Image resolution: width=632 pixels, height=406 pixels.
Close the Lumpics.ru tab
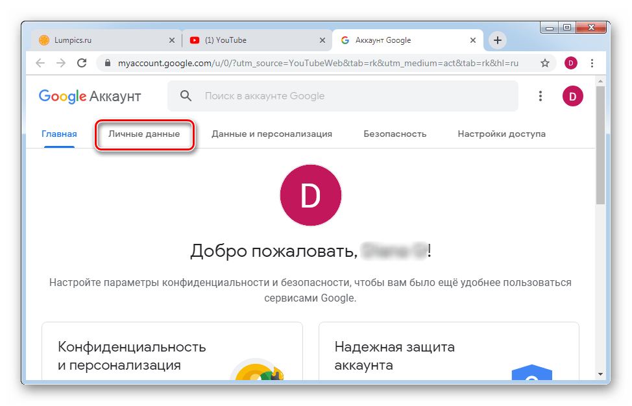[172, 40]
